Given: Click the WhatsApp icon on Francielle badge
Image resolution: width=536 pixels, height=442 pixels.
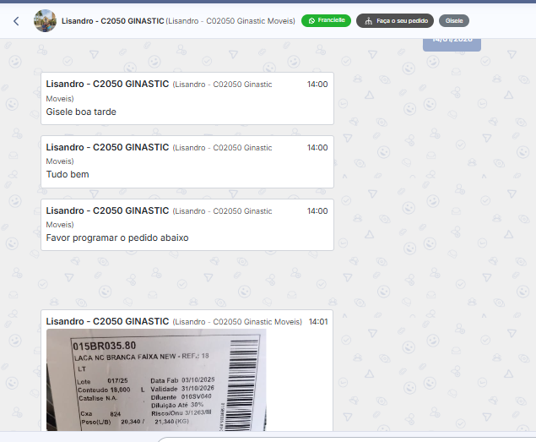Looking at the screenshot, I should pos(311,20).
